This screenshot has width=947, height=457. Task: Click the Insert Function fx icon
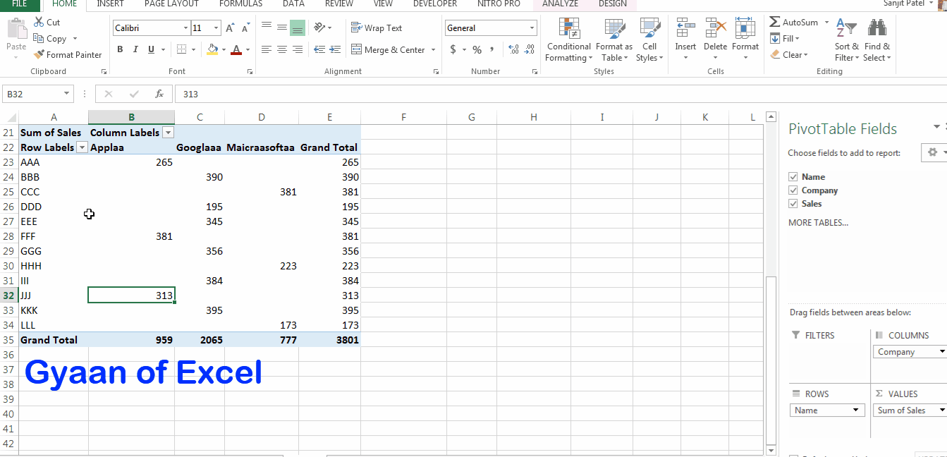point(159,94)
